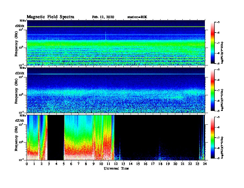Select the date text "Feb. 12, 2020"
The width and height of the screenshot is (244, 188).
tap(103, 17)
